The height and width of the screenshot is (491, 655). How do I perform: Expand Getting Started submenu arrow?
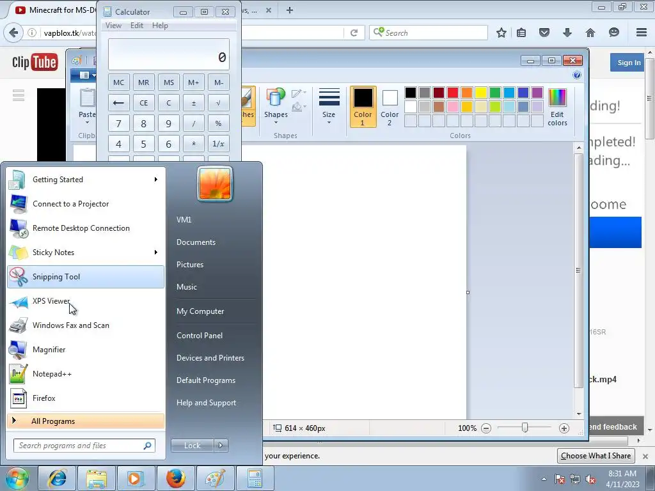coord(156,180)
